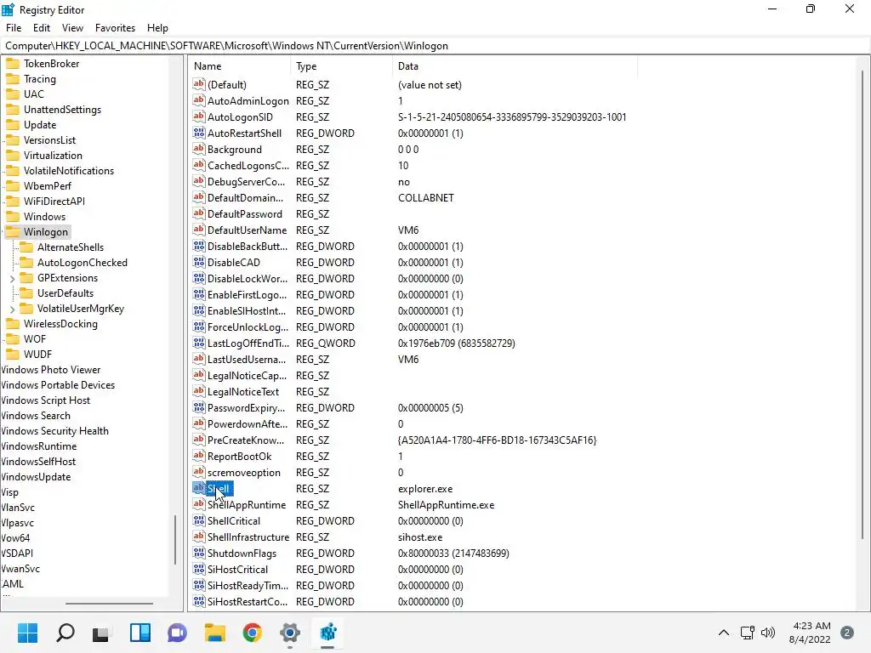Select the DefaultUserName value
Viewport: 871px width, 653px height.
[x=247, y=230]
